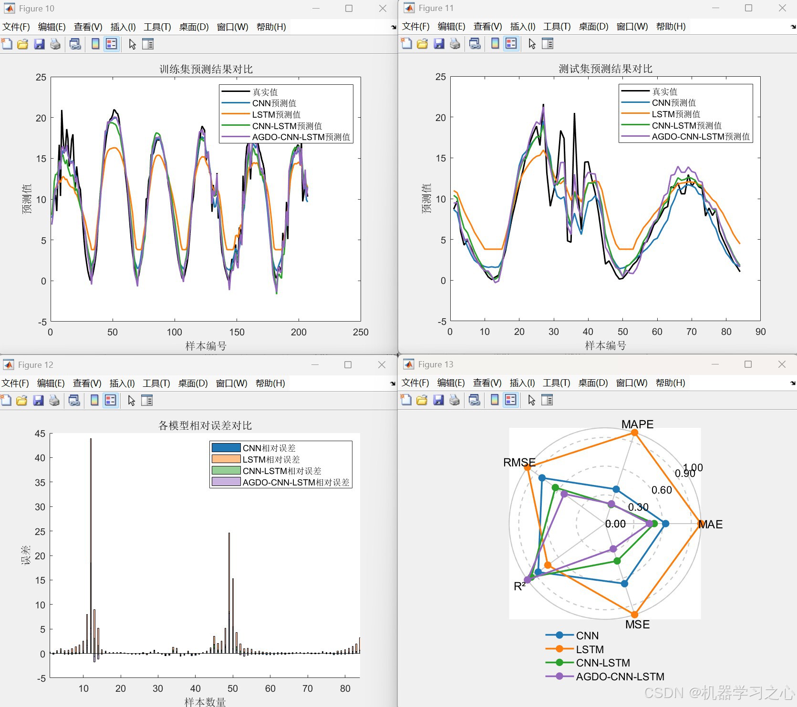
Task: Toggle Insert Legend in Figure 12 toolbar
Action: pyautogui.click(x=111, y=401)
